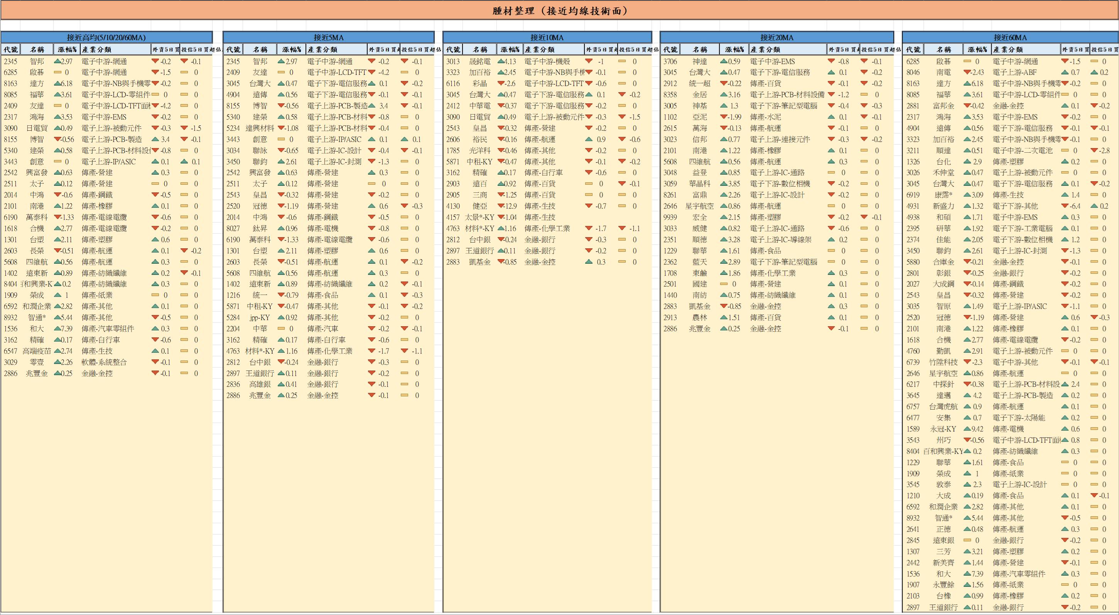Click red down arrow beside 健亞 -12.9

pyautogui.click(x=501, y=206)
